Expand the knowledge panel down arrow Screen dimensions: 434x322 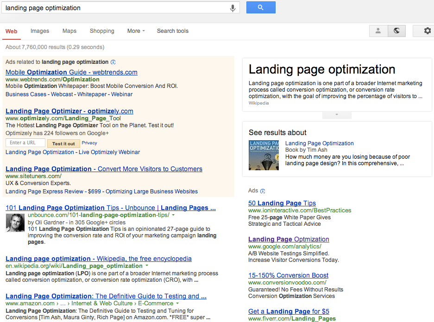coord(337,115)
